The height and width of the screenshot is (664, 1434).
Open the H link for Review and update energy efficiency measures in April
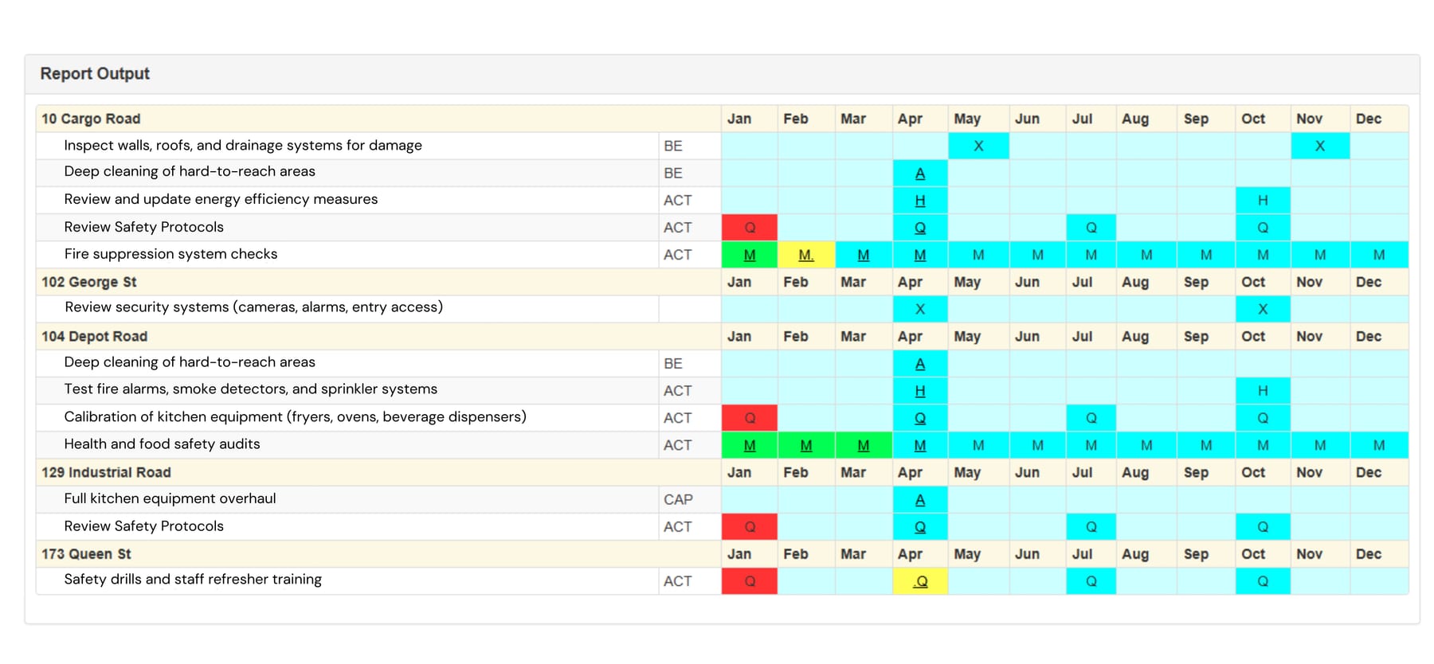920,201
